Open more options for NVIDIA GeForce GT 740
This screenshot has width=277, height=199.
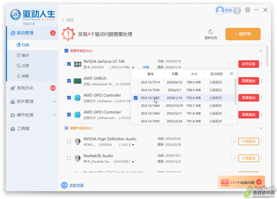coord(261,64)
